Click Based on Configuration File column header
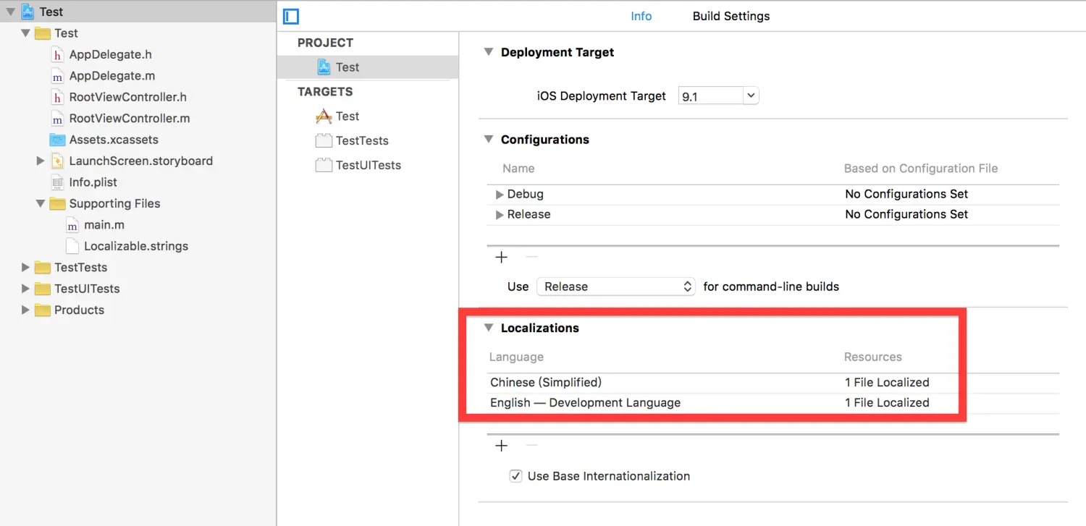1086x526 pixels. coord(921,169)
